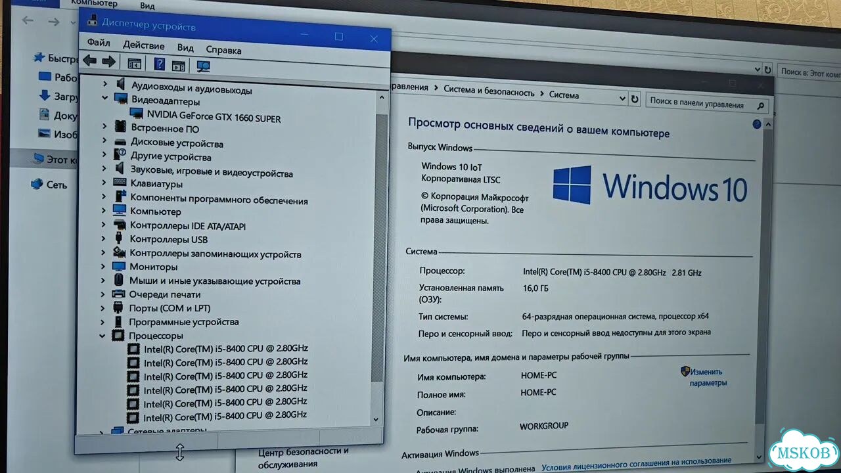Viewport: 841px width, 473px height.
Task: Open the Действие menu
Action: [x=143, y=45]
